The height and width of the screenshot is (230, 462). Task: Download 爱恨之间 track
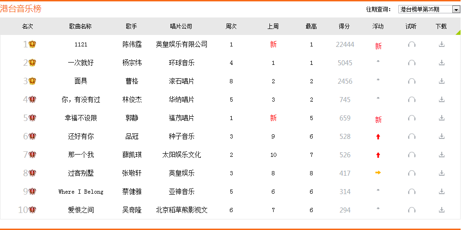coord(441,210)
